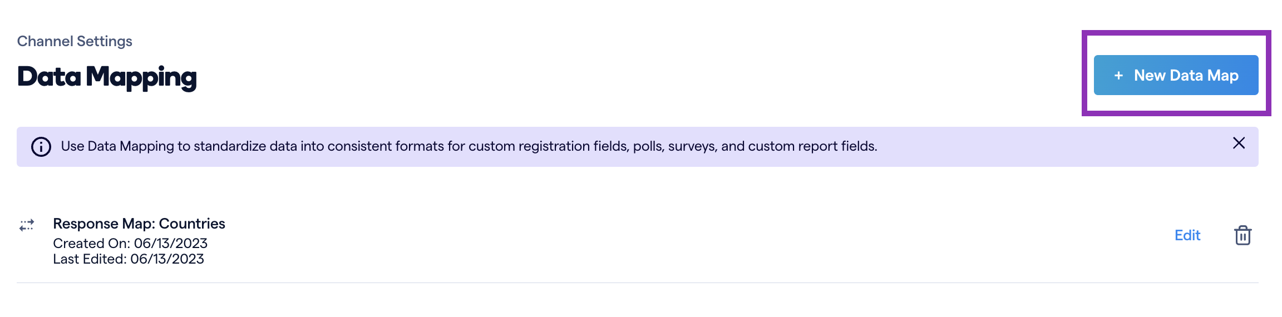Click the New Data Map button
Viewport: 1282px width, 317px height.
(x=1176, y=75)
